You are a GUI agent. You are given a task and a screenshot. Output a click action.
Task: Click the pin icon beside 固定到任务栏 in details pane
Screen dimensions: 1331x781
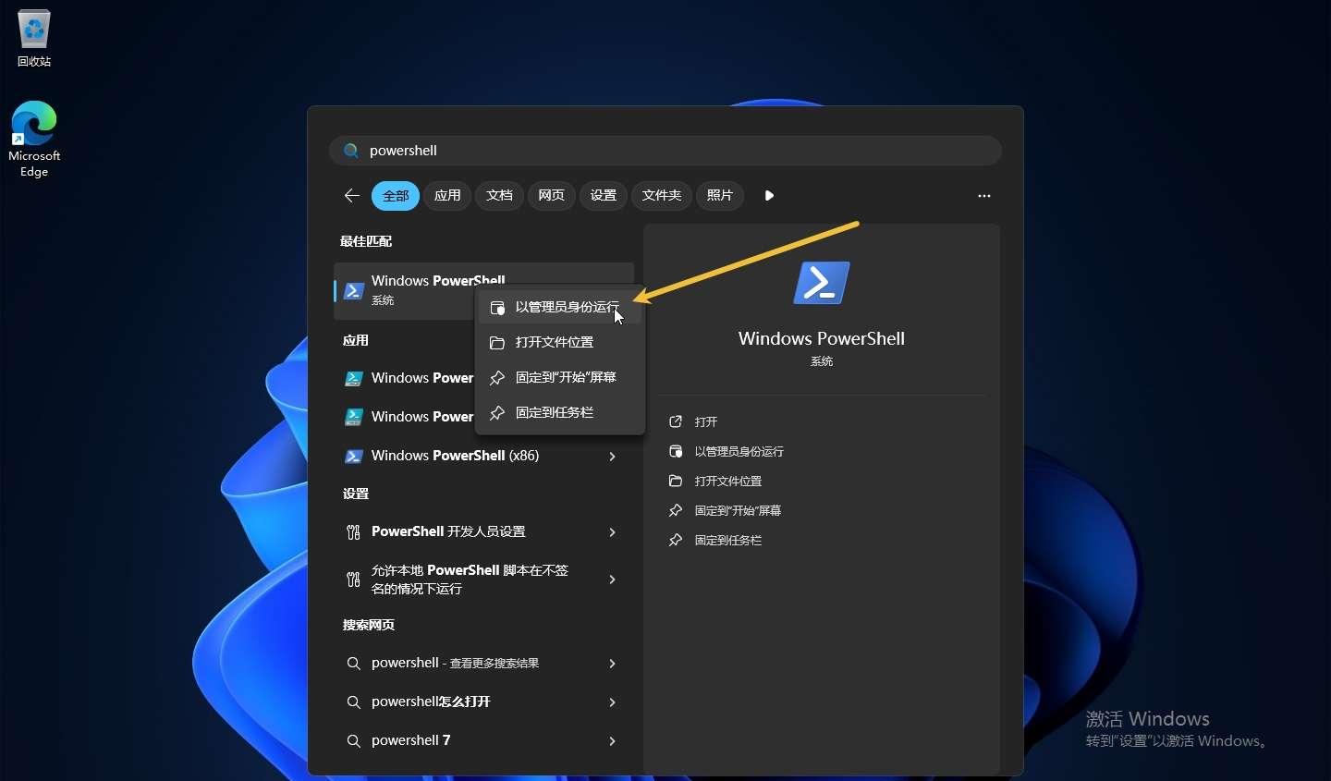point(676,540)
